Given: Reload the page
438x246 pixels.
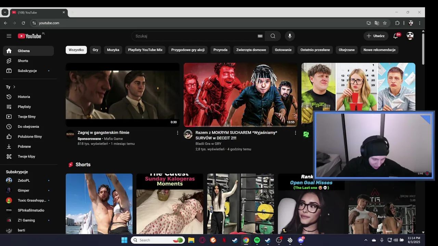Looking at the screenshot, I should pos(23,23).
